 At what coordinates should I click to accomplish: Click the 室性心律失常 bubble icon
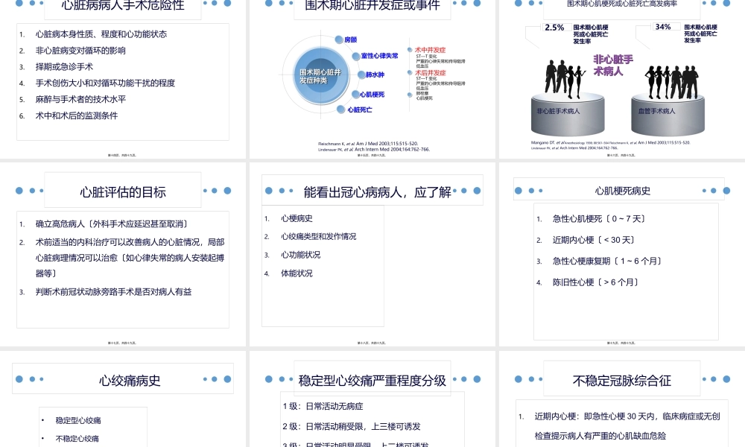(x=355, y=55)
